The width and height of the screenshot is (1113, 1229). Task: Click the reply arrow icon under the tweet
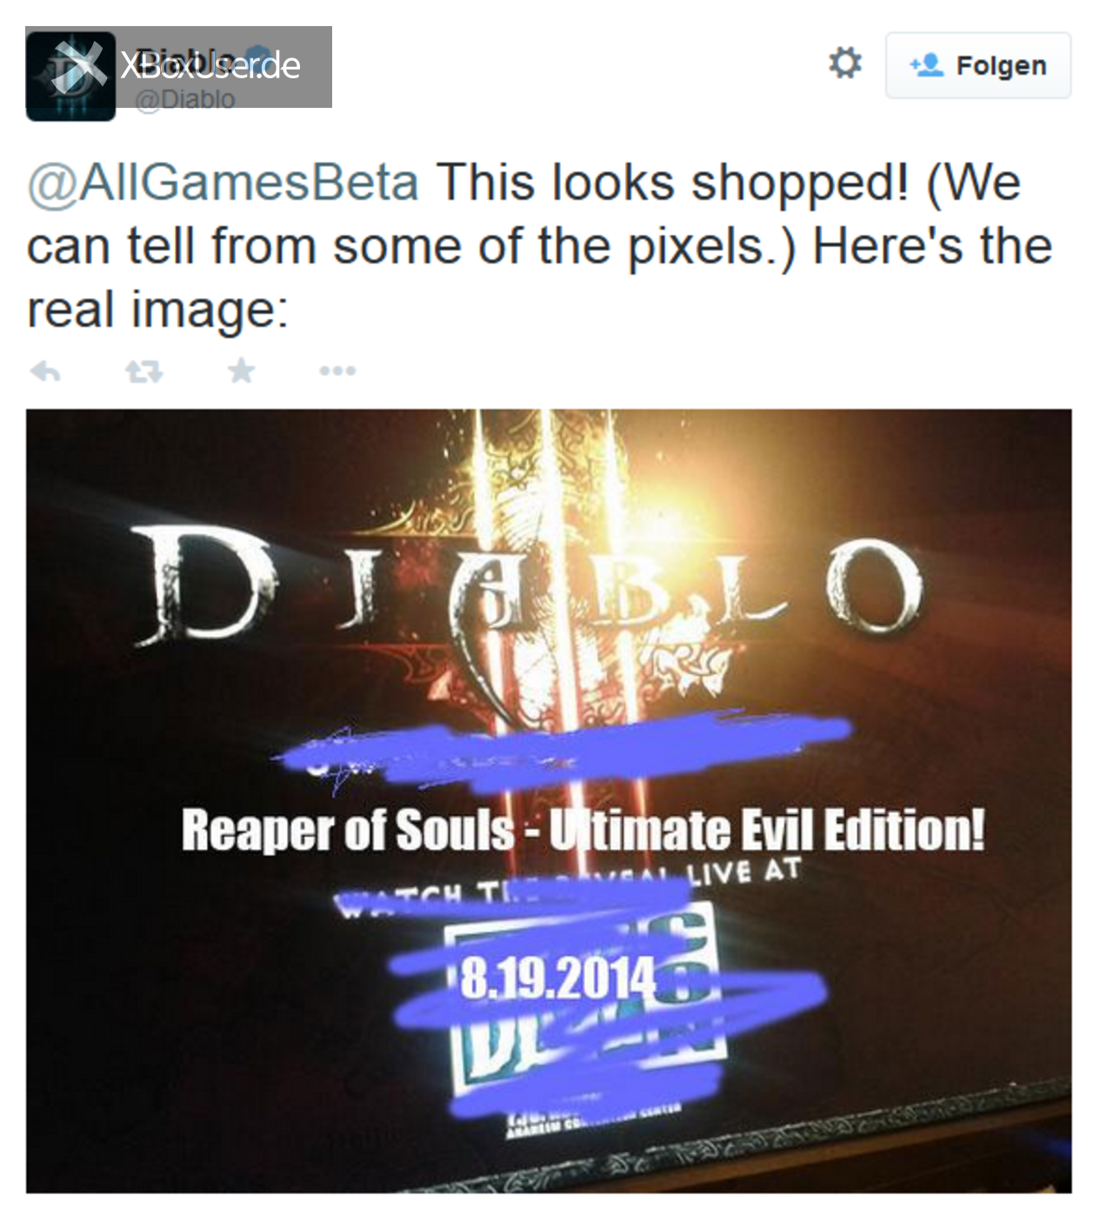pos(45,371)
